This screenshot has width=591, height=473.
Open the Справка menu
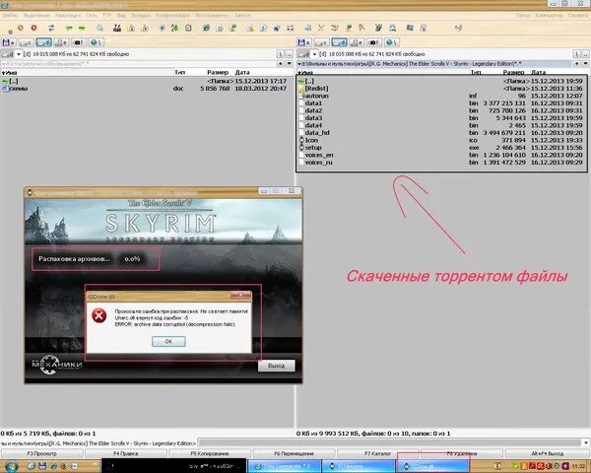(577, 16)
